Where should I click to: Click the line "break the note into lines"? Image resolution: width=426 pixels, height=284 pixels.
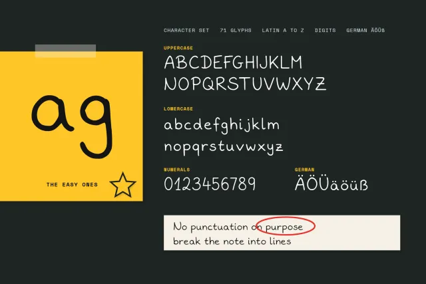[x=232, y=241]
